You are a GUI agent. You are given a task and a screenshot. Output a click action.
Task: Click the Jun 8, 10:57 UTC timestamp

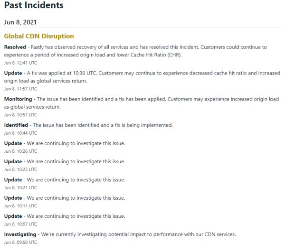click(x=20, y=115)
